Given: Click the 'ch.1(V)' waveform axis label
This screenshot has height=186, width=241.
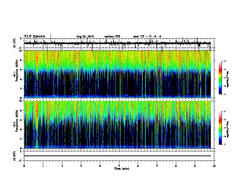Looking at the screenshot, I should pos(14,43).
